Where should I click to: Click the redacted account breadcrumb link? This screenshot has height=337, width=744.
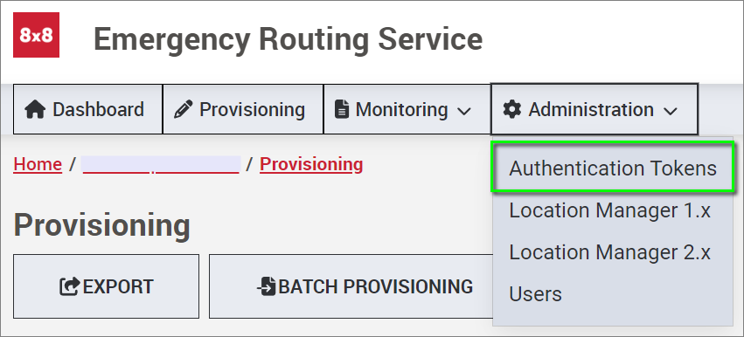tap(161, 165)
